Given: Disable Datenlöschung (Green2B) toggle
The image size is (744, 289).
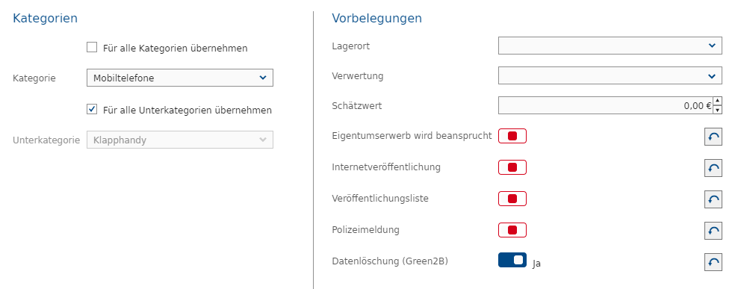Looking at the screenshot, I should (512, 260).
